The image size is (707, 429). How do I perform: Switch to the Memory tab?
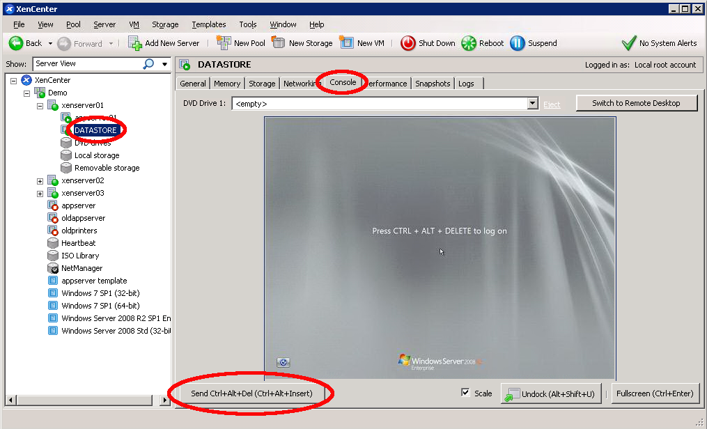coord(227,84)
